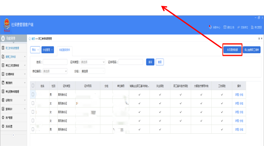Viewport: 264px width, 146px height.
Task: Click the 本月更新数据 button
Action: coord(232,50)
